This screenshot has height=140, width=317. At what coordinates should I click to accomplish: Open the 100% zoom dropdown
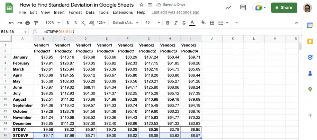53,23
